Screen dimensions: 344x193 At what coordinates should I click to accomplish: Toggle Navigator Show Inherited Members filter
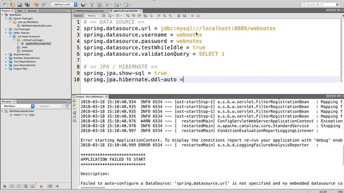click(x=5, y=186)
